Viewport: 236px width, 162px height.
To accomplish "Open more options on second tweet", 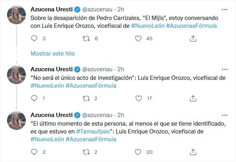I will pos(224,69).
